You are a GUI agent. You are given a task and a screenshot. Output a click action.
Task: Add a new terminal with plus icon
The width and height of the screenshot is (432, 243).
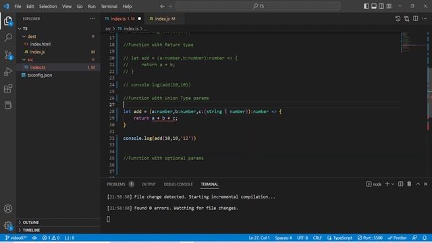point(387,184)
